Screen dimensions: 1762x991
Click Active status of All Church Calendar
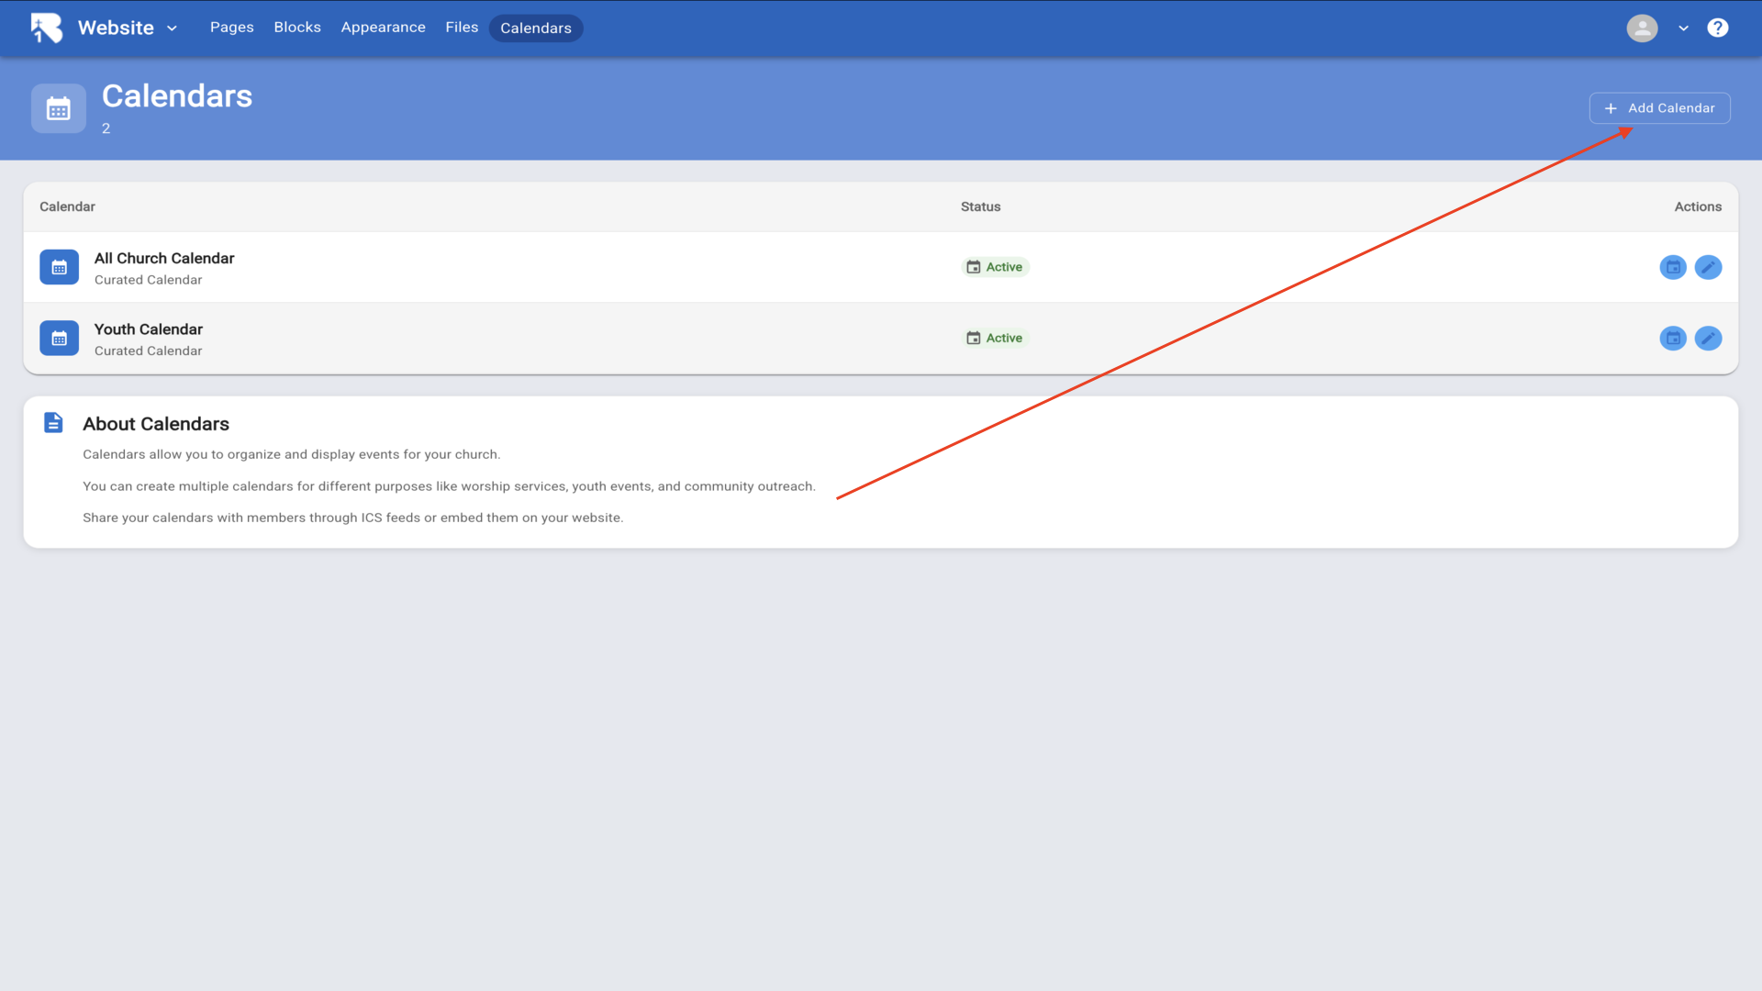pos(995,267)
